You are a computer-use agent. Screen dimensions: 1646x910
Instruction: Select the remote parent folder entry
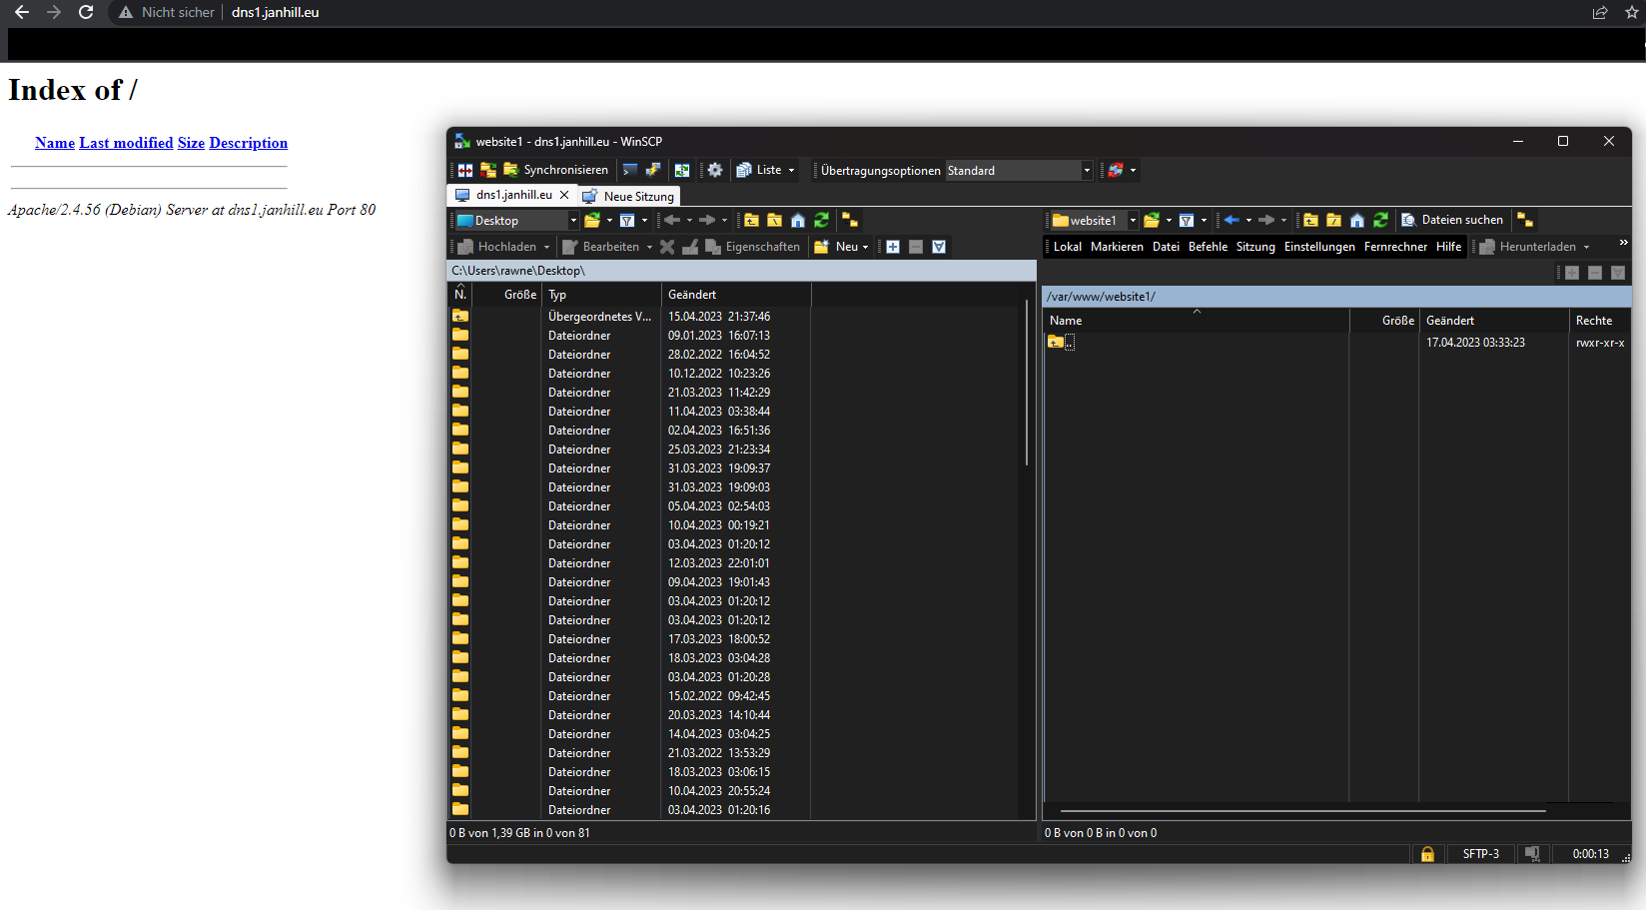[1061, 343]
